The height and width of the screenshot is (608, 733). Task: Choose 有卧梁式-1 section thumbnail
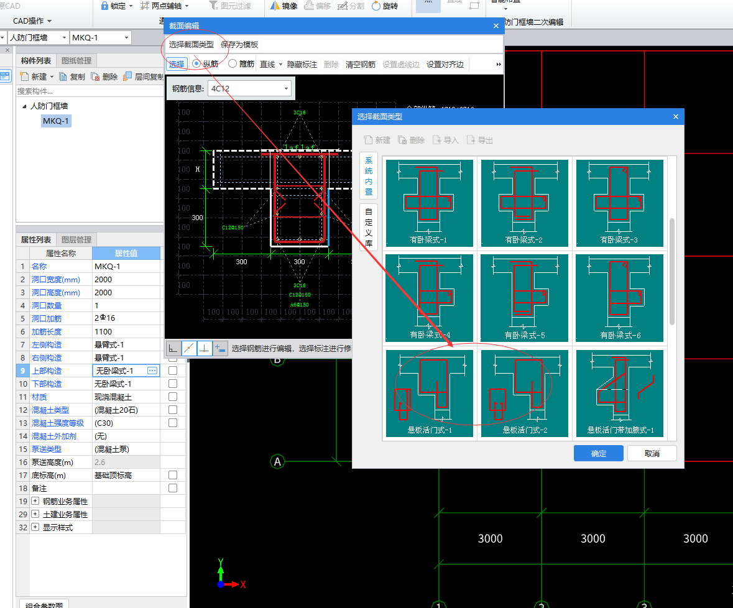click(429, 203)
